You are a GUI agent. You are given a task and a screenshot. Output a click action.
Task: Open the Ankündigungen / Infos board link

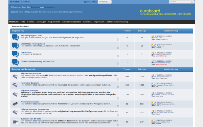click(x=31, y=35)
